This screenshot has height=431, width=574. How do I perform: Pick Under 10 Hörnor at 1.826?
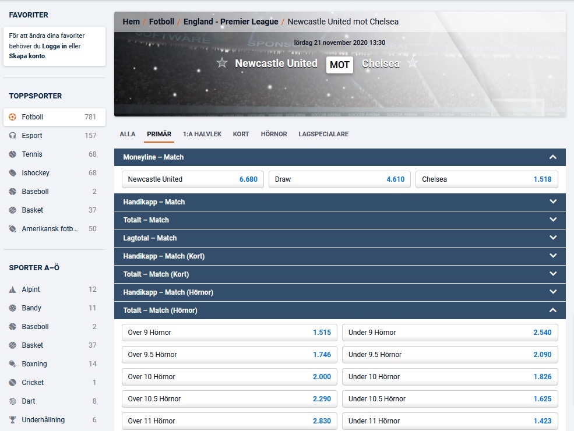pyautogui.click(x=450, y=377)
